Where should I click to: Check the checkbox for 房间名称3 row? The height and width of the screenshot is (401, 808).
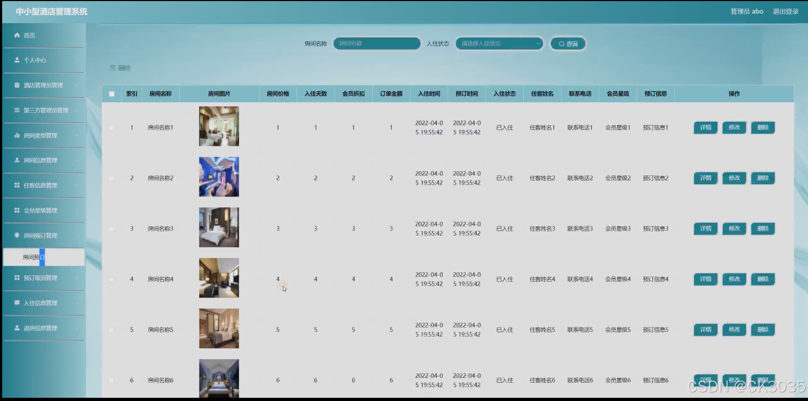click(x=111, y=229)
